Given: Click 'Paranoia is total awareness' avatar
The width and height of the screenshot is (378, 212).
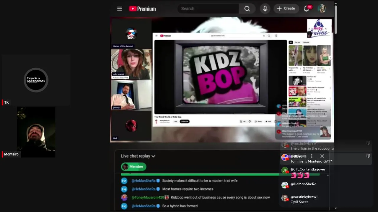Looking at the screenshot, I should point(36,80).
